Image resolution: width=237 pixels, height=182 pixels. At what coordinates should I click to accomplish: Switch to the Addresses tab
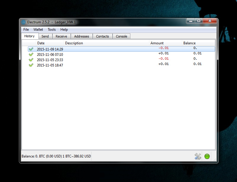tap(82, 36)
